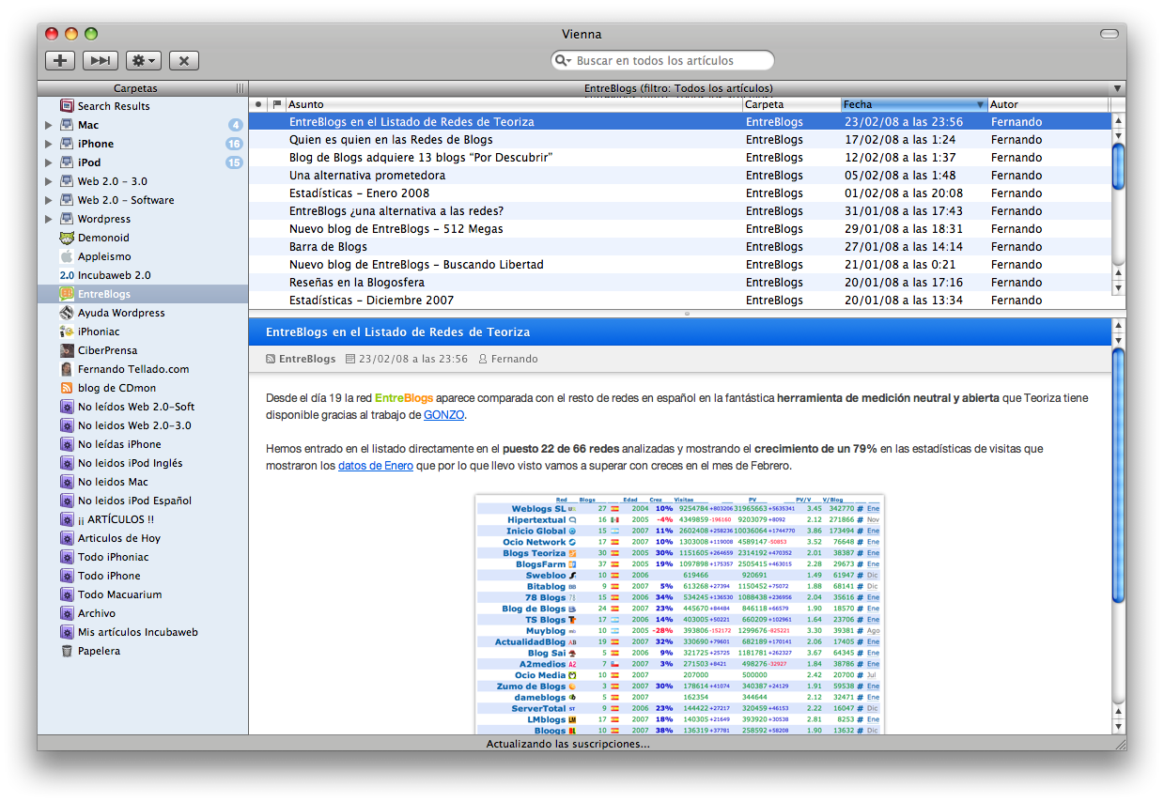Image resolution: width=1164 pixels, height=802 pixels.
Task: Expand the Mac folder disclosure triangle
Action: [x=48, y=125]
